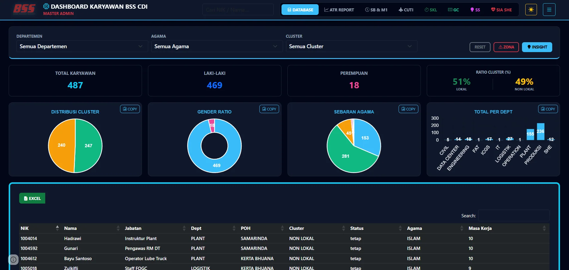Click the INSIGHT button
Image resolution: width=569 pixels, height=270 pixels.
(537, 47)
